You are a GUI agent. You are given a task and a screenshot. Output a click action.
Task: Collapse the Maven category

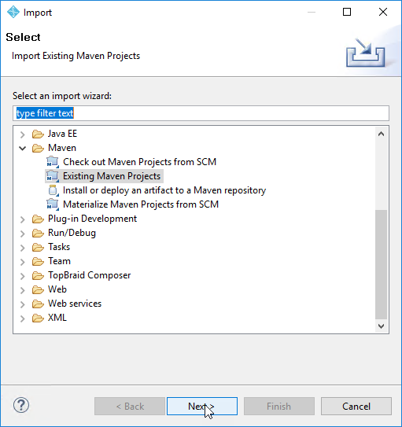coord(23,148)
